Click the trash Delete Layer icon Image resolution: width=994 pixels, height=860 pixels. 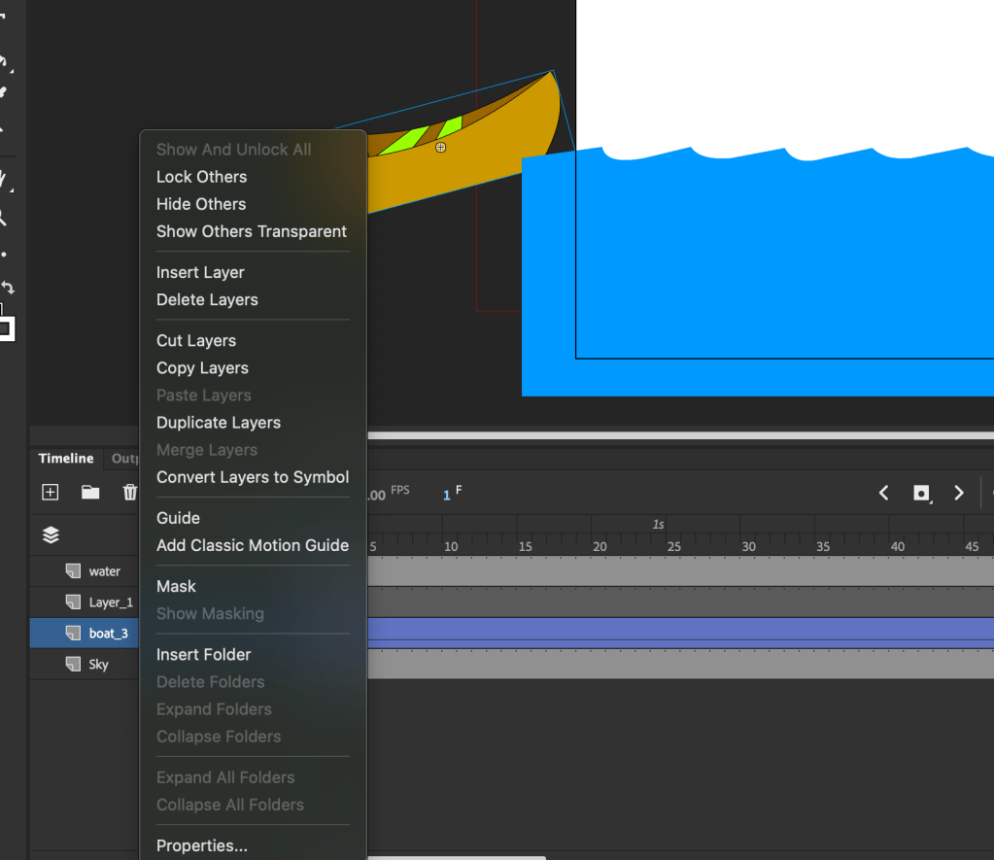(129, 493)
